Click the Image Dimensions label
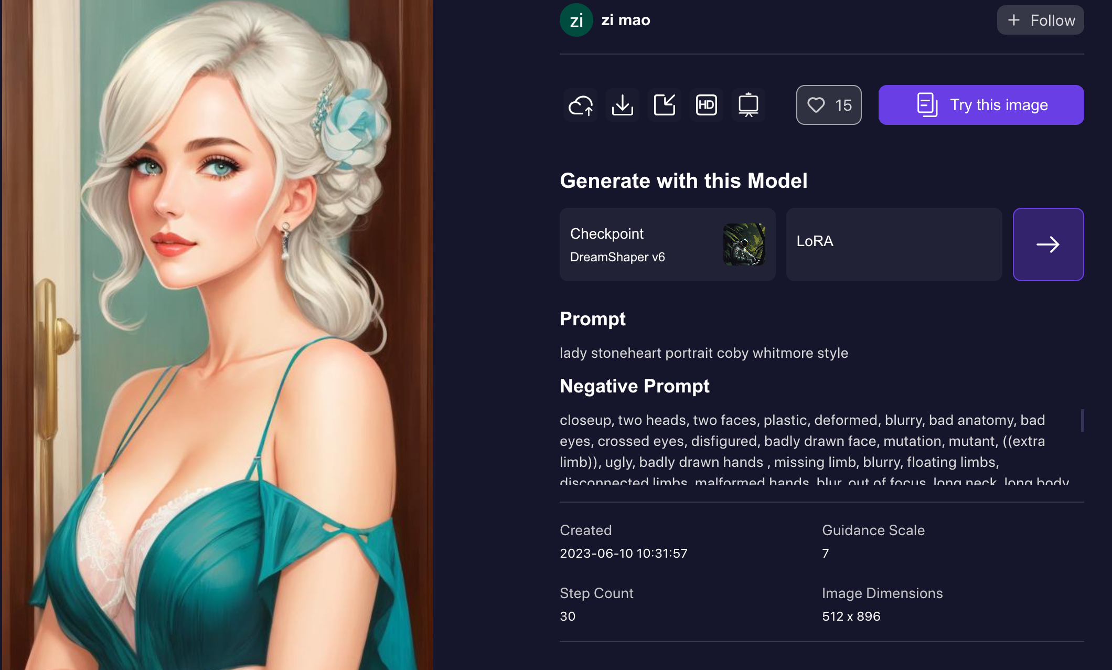The width and height of the screenshot is (1112, 670). click(882, 593)
